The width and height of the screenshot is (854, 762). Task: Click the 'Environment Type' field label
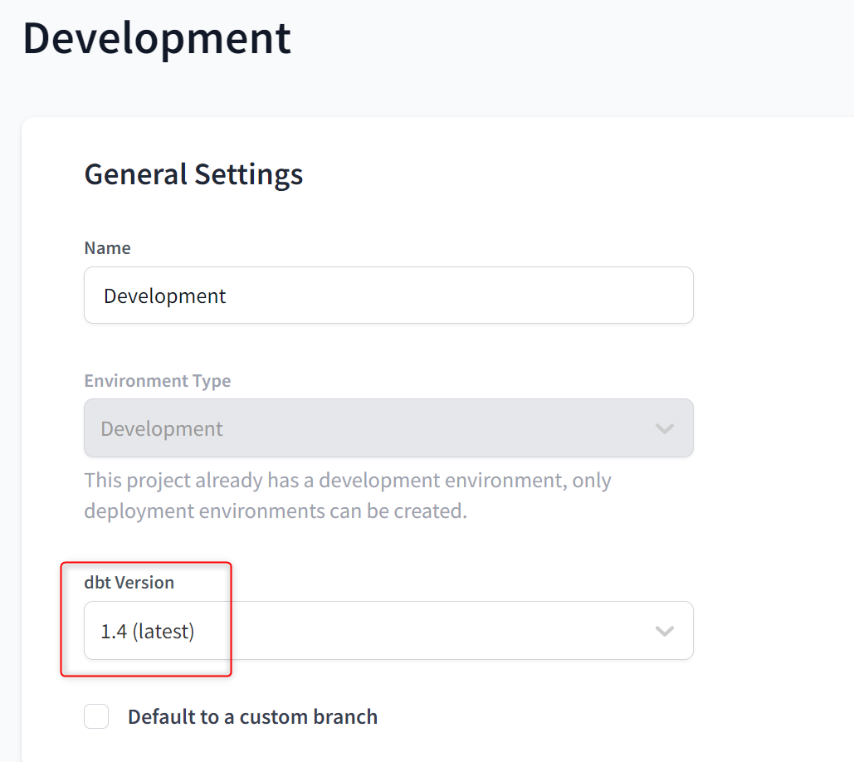[x=158, y=381]
